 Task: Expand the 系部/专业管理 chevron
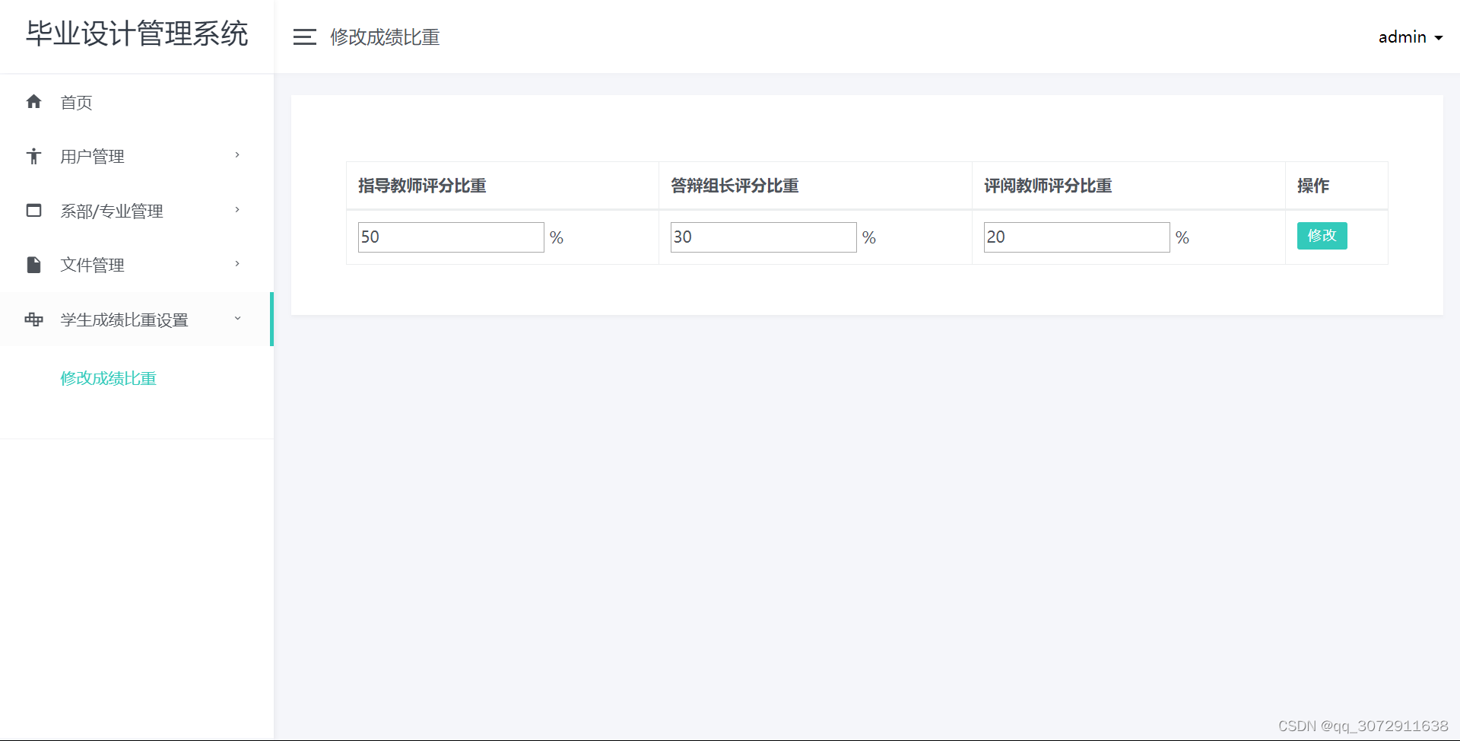pos(237,210)
